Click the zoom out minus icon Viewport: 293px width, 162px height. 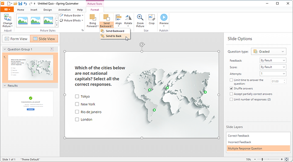coord(255,159)
